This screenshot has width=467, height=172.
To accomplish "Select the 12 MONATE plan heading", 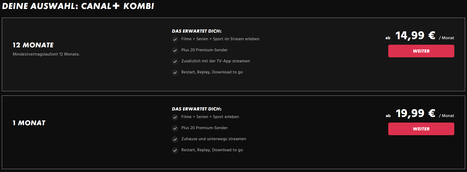I will click(x=33, y=45).
